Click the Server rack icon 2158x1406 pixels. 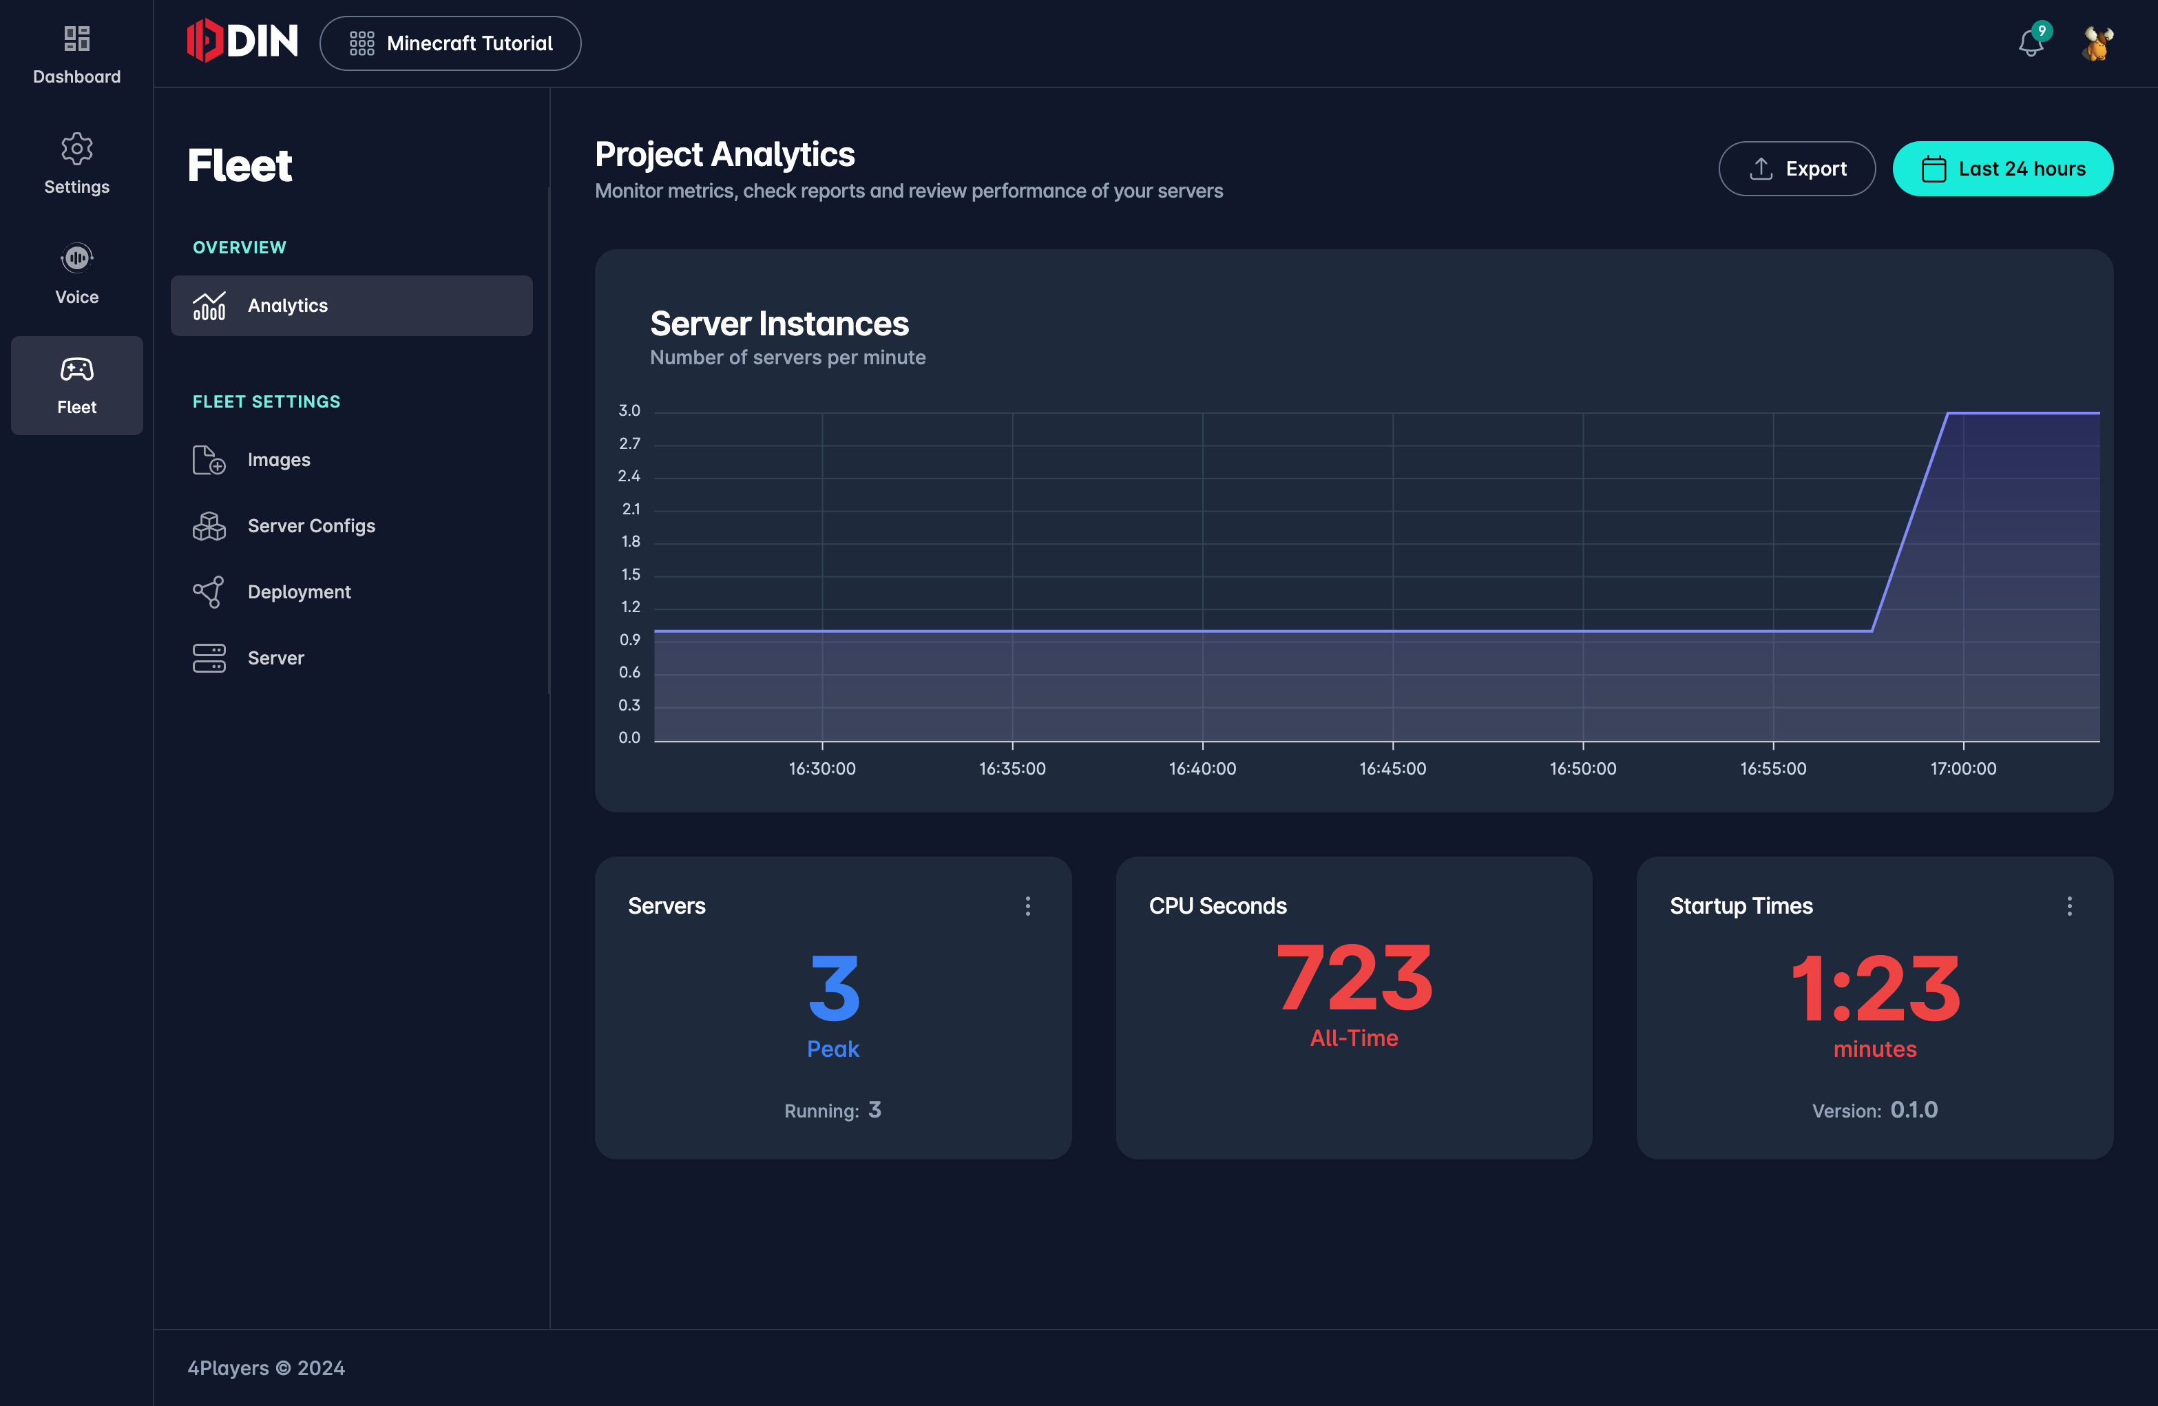pyautogui.click(x=209, y=658)
